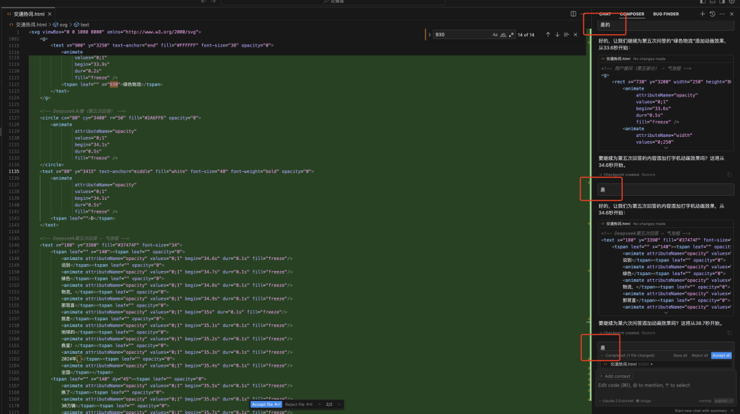Open settings gear in title bar
The width and height of the screenshot is (740, 414).
[732, 2]
